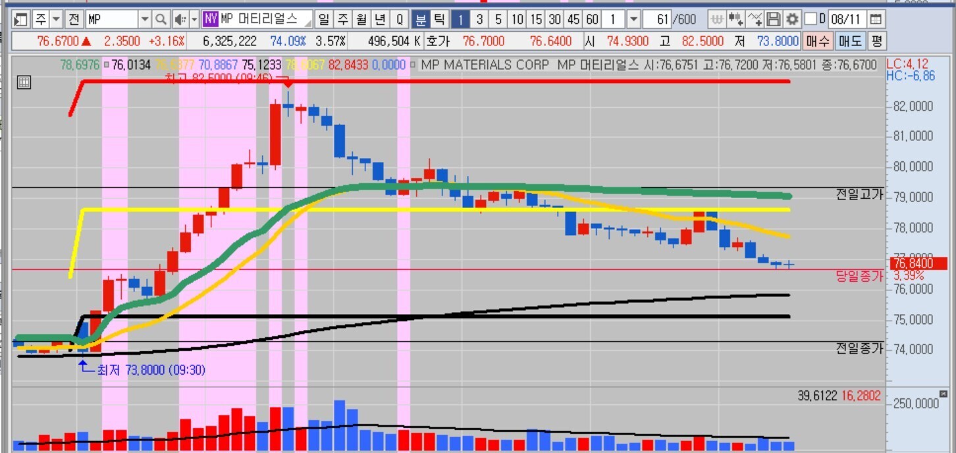Open the dropdown arrow beside the speaker
Screen dimensions: 956x453
click(x=194, y=18)
